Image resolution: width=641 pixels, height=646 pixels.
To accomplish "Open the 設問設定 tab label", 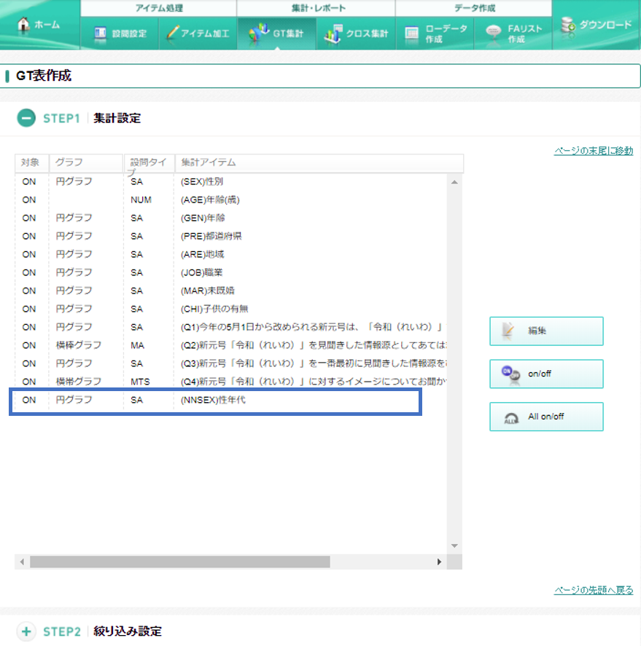I will (129, 34).
